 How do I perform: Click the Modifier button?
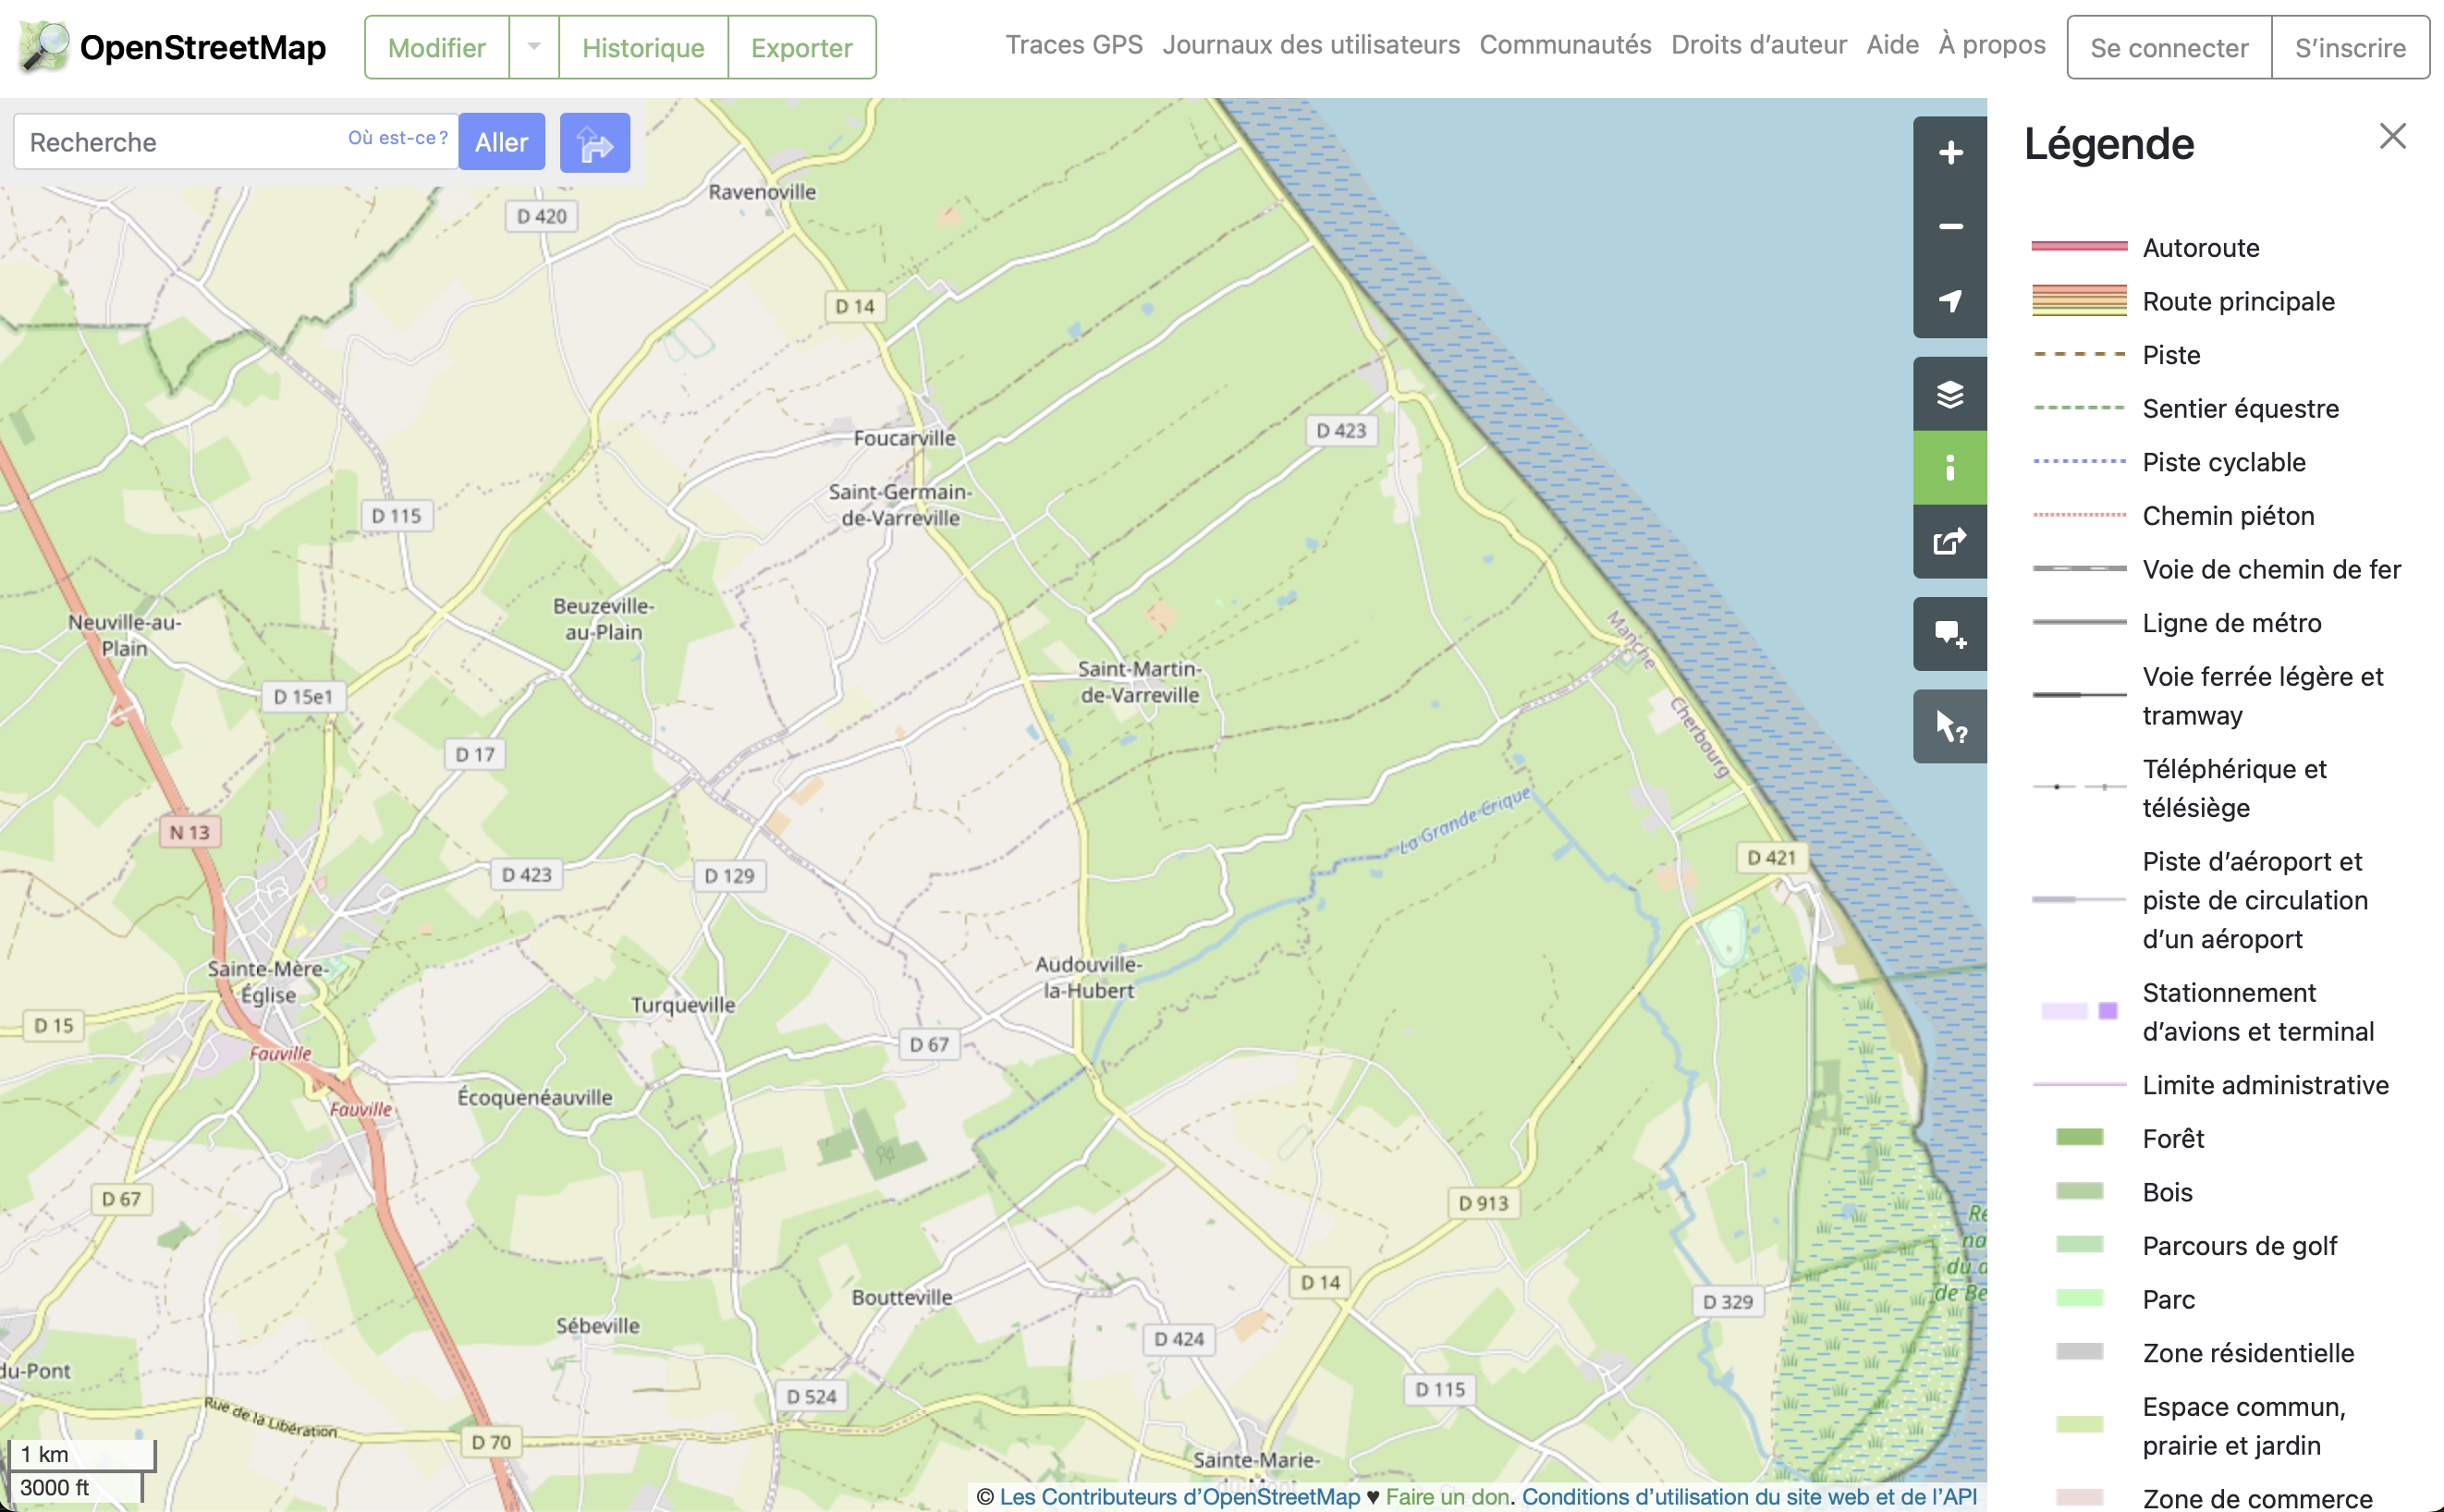tap(437, 47)
